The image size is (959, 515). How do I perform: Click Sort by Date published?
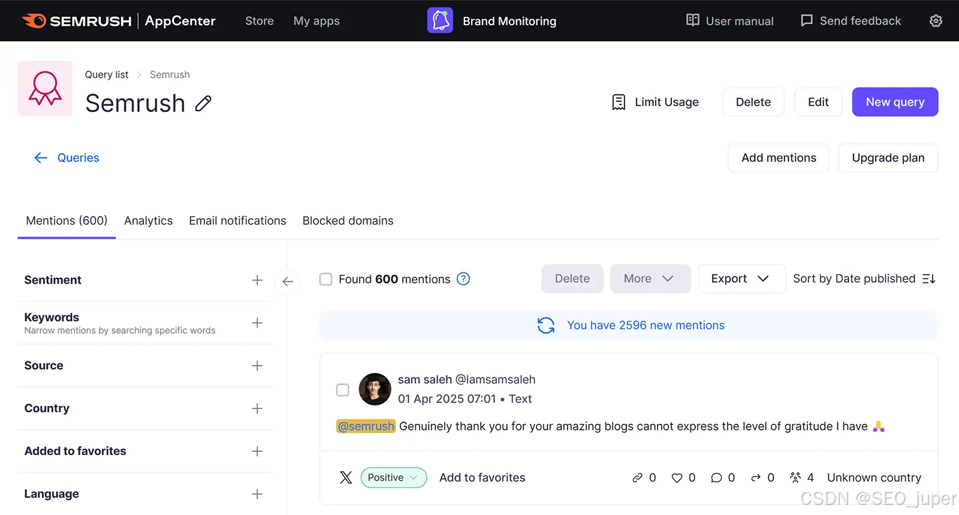click(854, 279)
